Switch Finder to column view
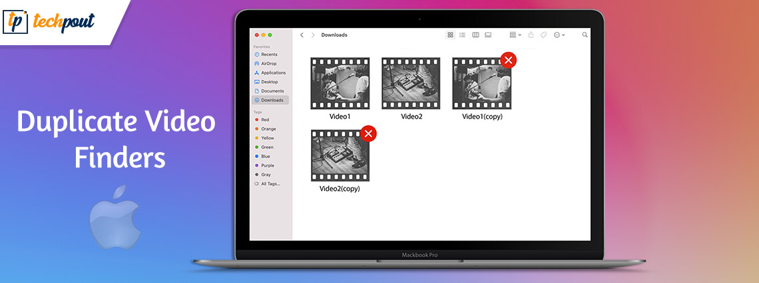Screen dimensions: 759x283 tap(475, 35)
